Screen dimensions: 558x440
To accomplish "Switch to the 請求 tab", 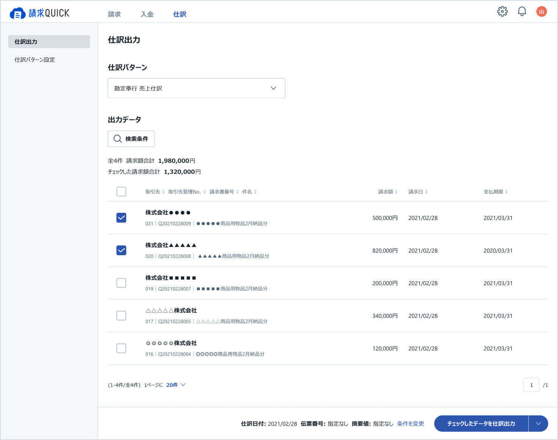I will (114, 14).
